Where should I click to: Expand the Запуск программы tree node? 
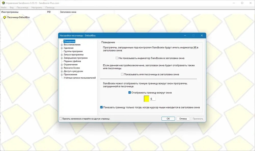pos(62,55)
